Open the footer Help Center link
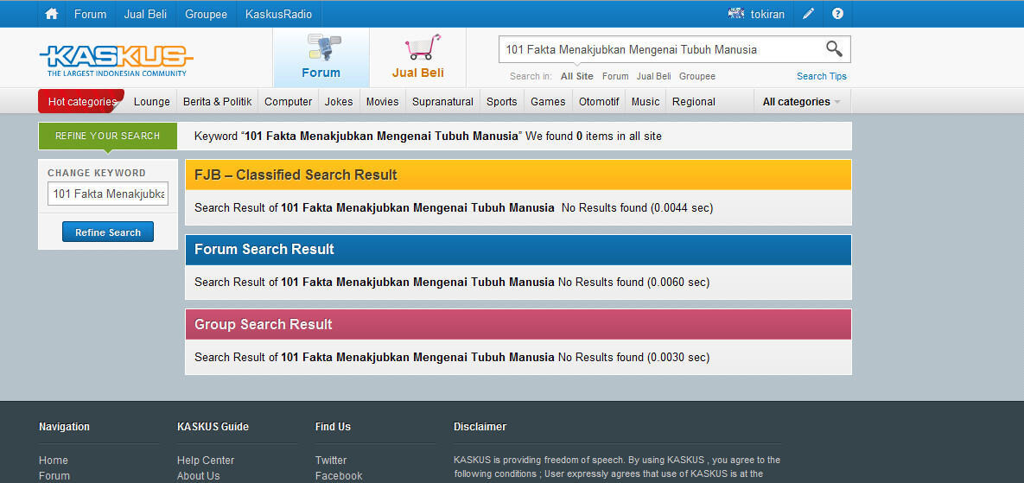This screenshot has height=483, width=1024. [x=206, y=461]
